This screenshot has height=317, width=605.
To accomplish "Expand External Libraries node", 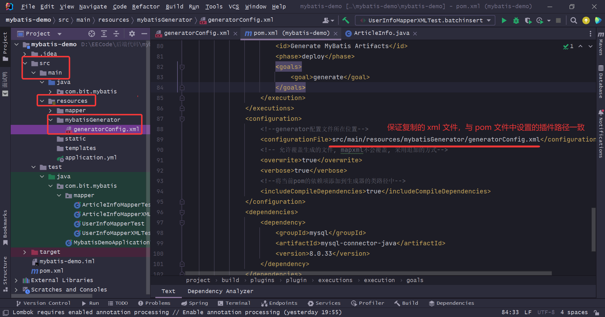I will tap(16, 280).
